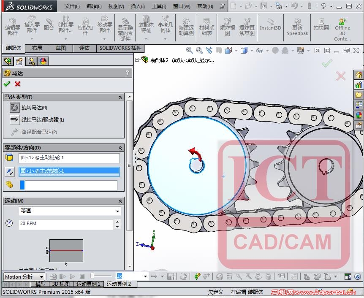This screenshot has width=364, height=298.
Task: Click viewport red cancel X
Action: click(340, 76)
